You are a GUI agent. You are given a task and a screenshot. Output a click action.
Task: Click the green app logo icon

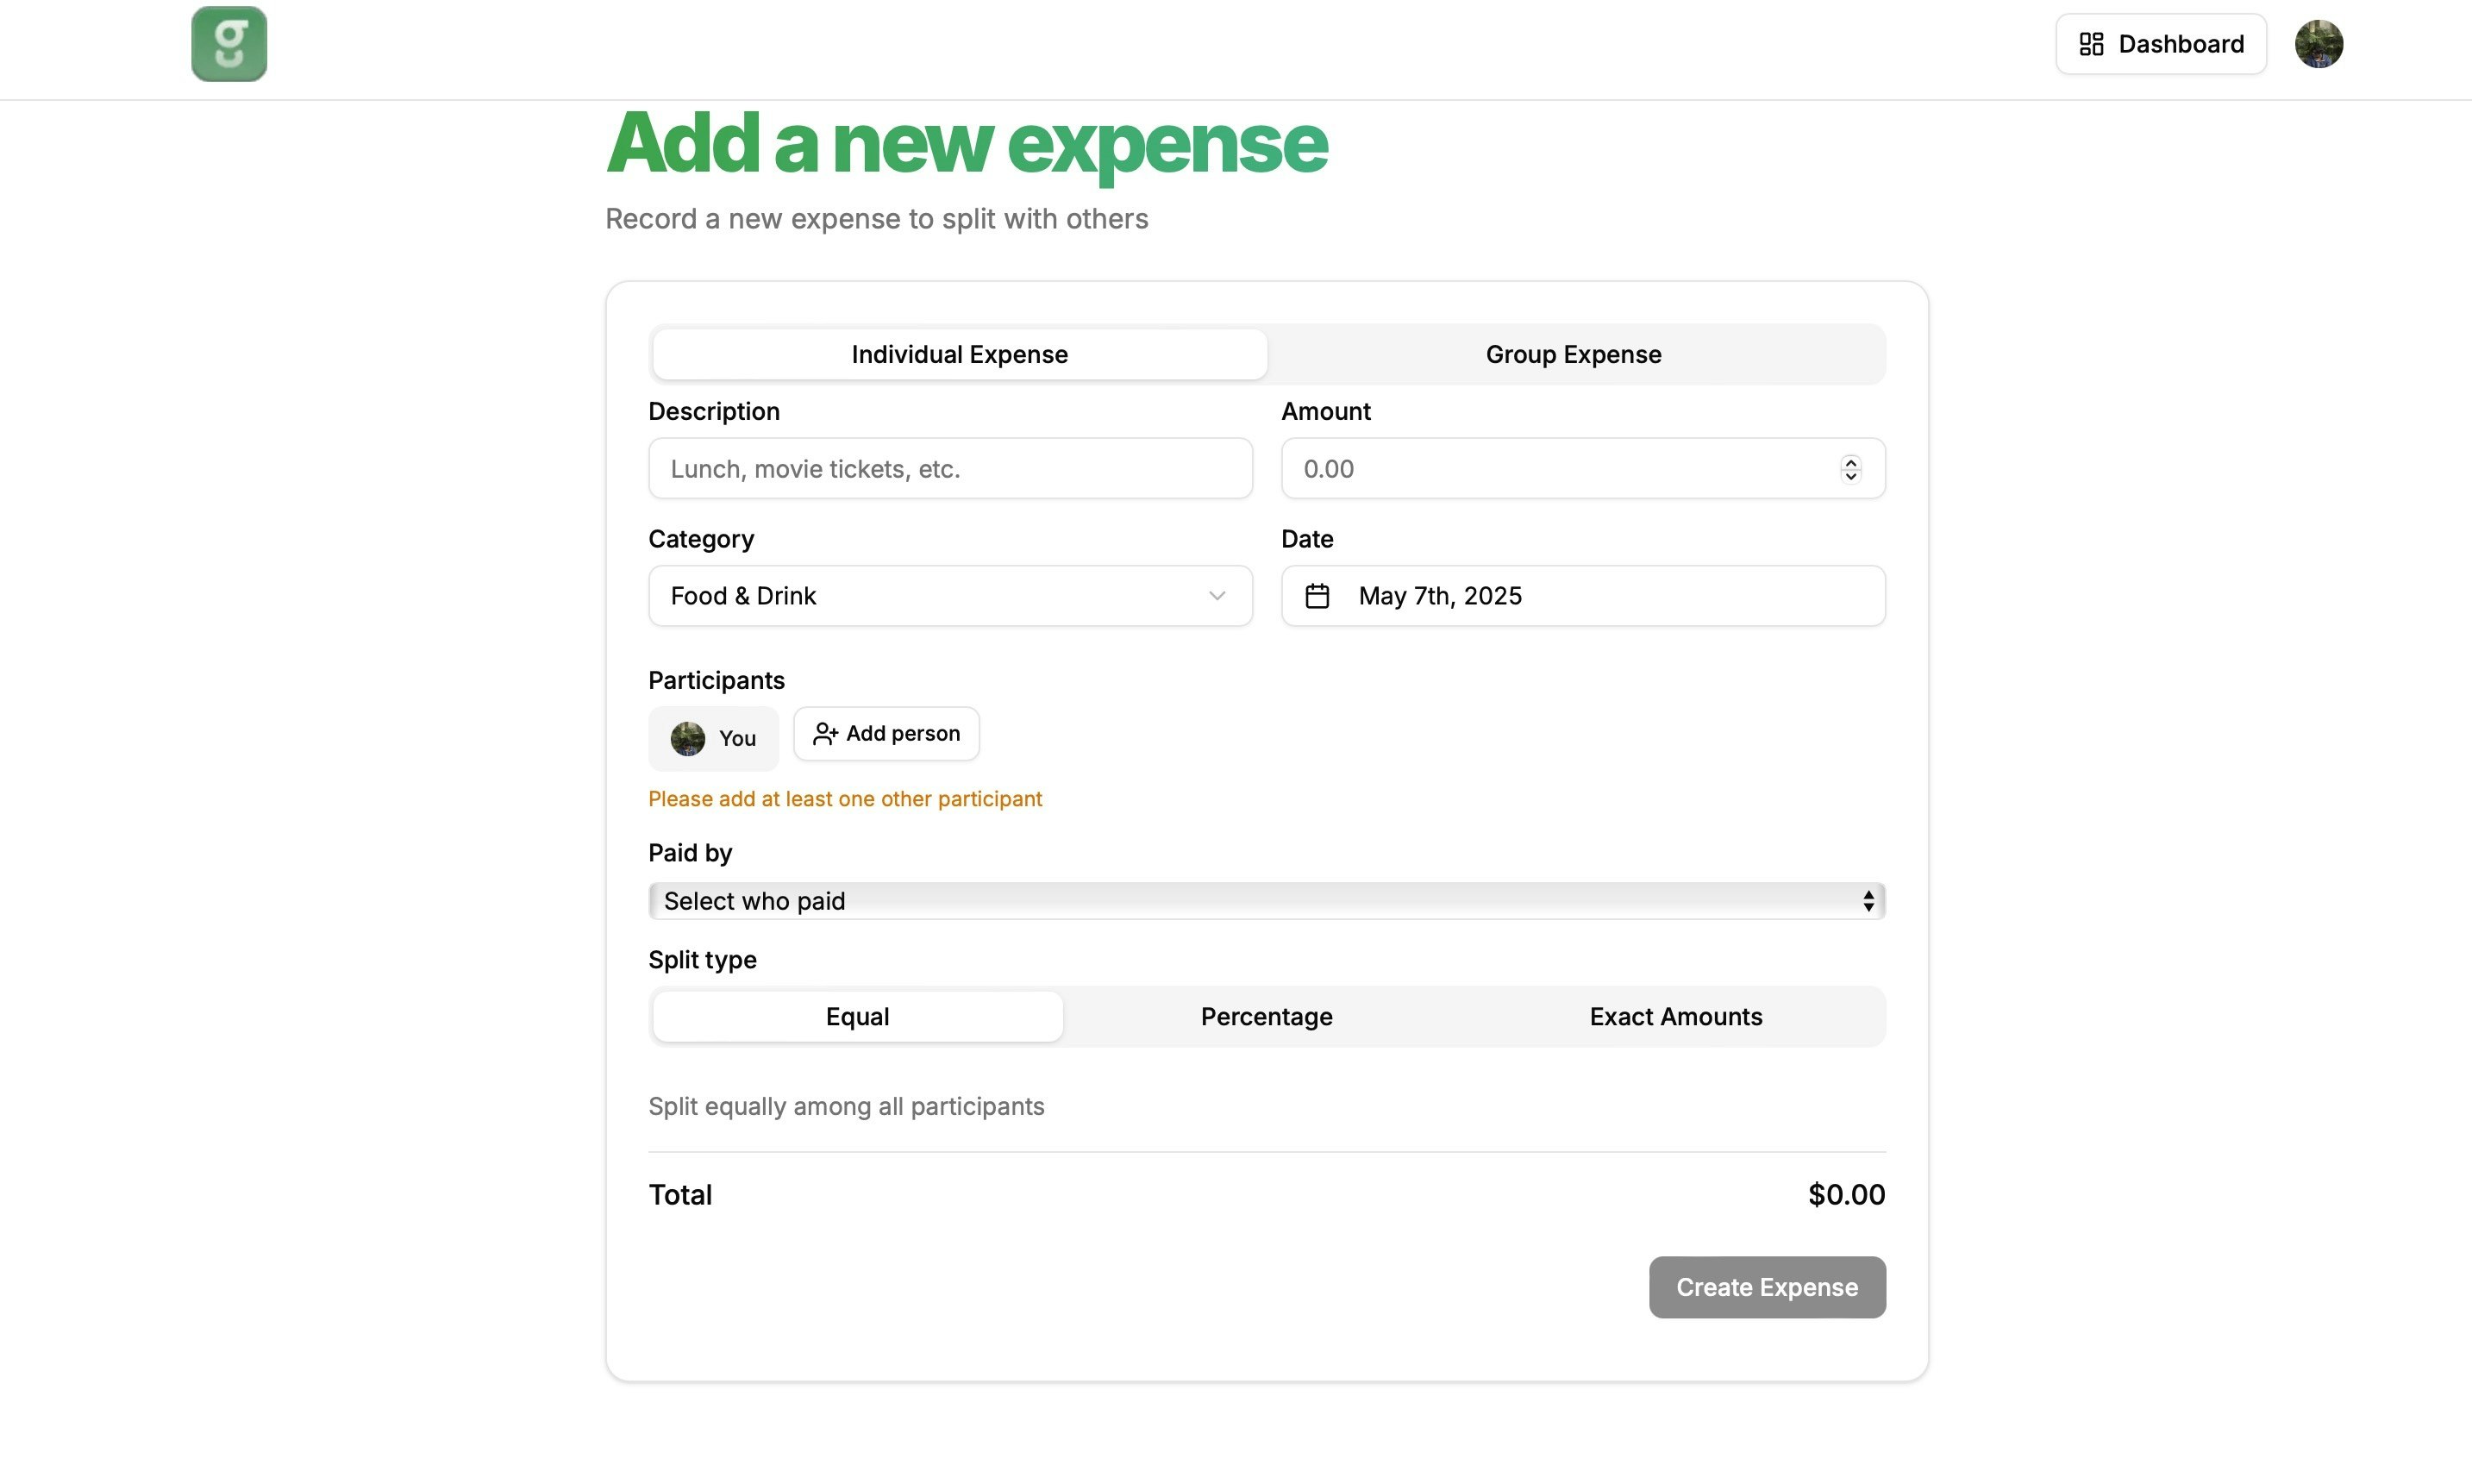pyautogui.click(x=228, y=44)
